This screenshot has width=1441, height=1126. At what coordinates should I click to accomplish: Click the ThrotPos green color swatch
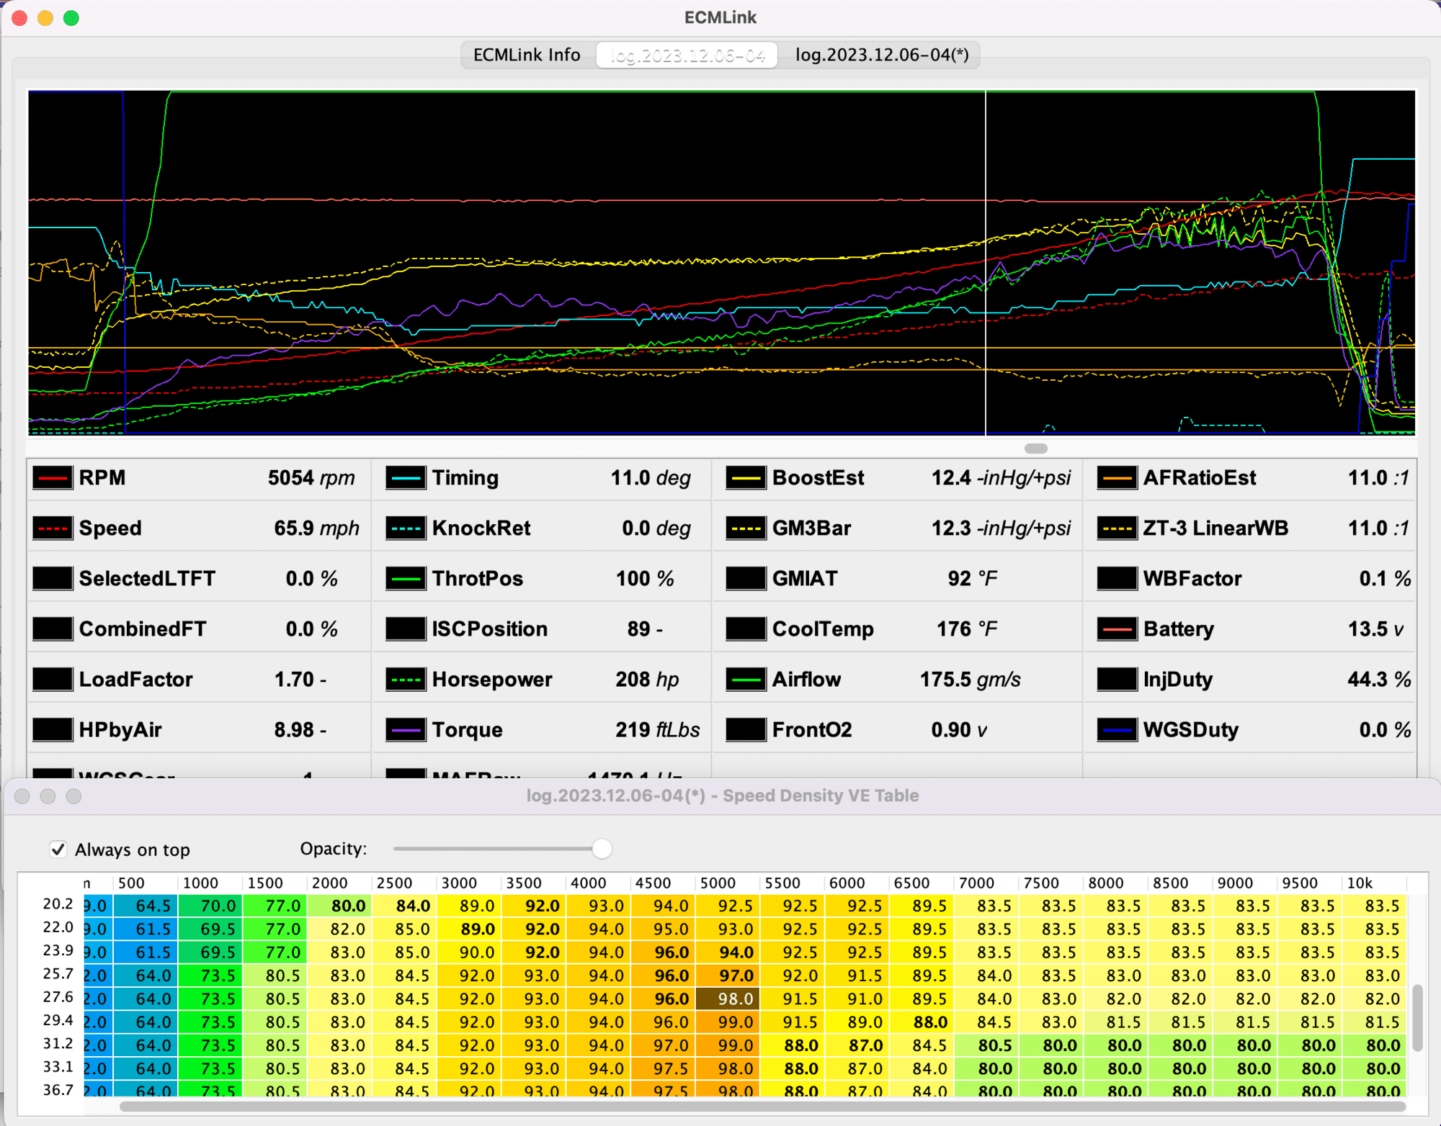pos(406,579)
